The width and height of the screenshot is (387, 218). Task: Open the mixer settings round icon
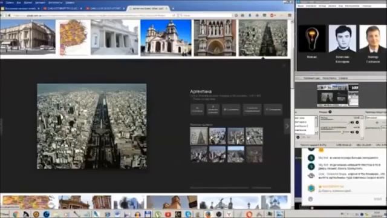[330, 112]
